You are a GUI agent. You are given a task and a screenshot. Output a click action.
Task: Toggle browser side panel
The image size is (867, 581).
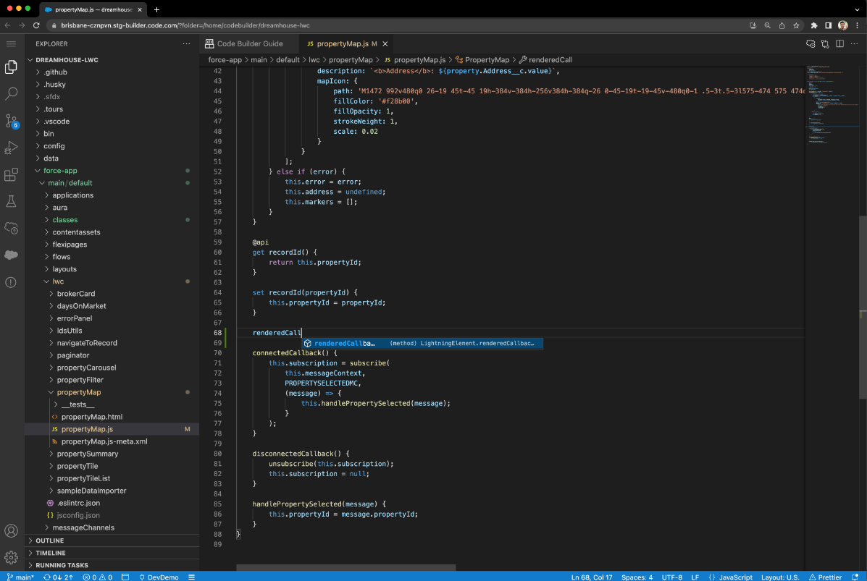(829, 25)
